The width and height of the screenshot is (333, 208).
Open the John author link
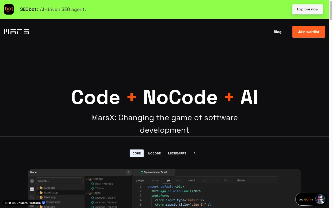309,199
